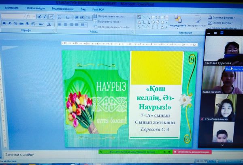The width and height of the screenshot is (243, 165).
Task: Open the Анимация ribbon tab
Action: (12, 8)
